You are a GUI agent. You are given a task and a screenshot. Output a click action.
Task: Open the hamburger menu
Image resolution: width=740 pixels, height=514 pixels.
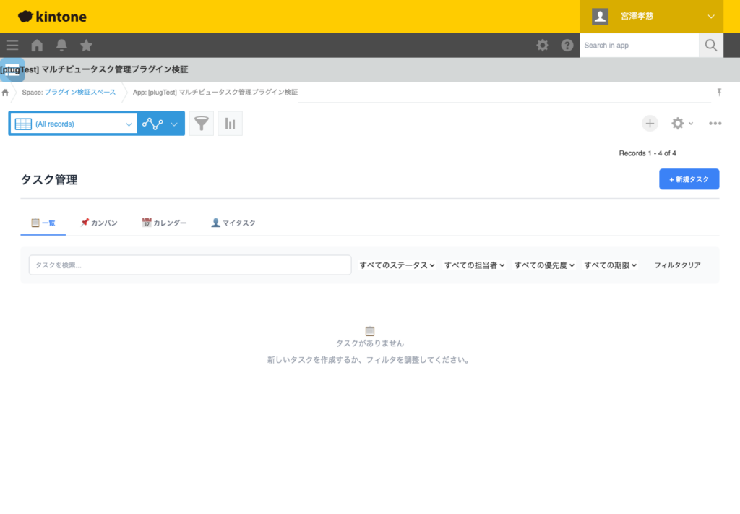[12, 45]
